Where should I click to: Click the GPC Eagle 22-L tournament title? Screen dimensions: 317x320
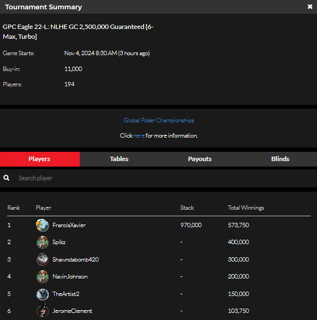click(78, 32)
